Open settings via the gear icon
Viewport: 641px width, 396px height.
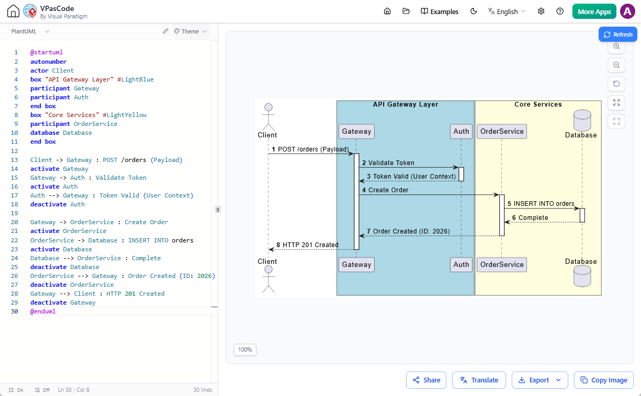pyautogui.click(x=541, y=11)
